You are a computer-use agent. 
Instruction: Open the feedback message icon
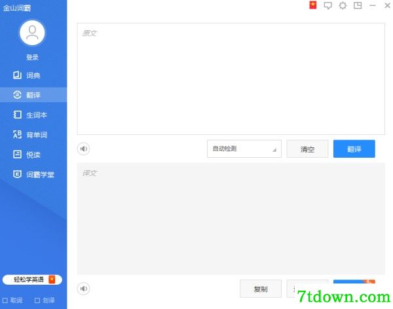click(x=328, y=5)
